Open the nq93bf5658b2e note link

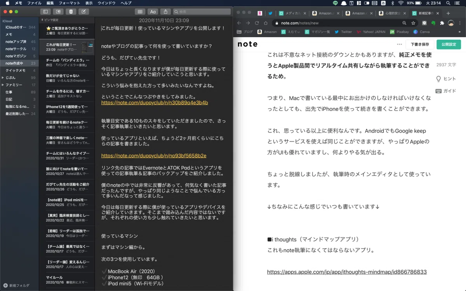coord(154,156)
